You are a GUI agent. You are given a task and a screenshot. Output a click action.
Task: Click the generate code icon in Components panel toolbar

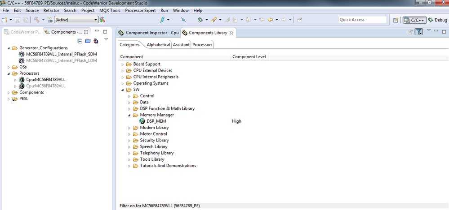tap(96, 41)
